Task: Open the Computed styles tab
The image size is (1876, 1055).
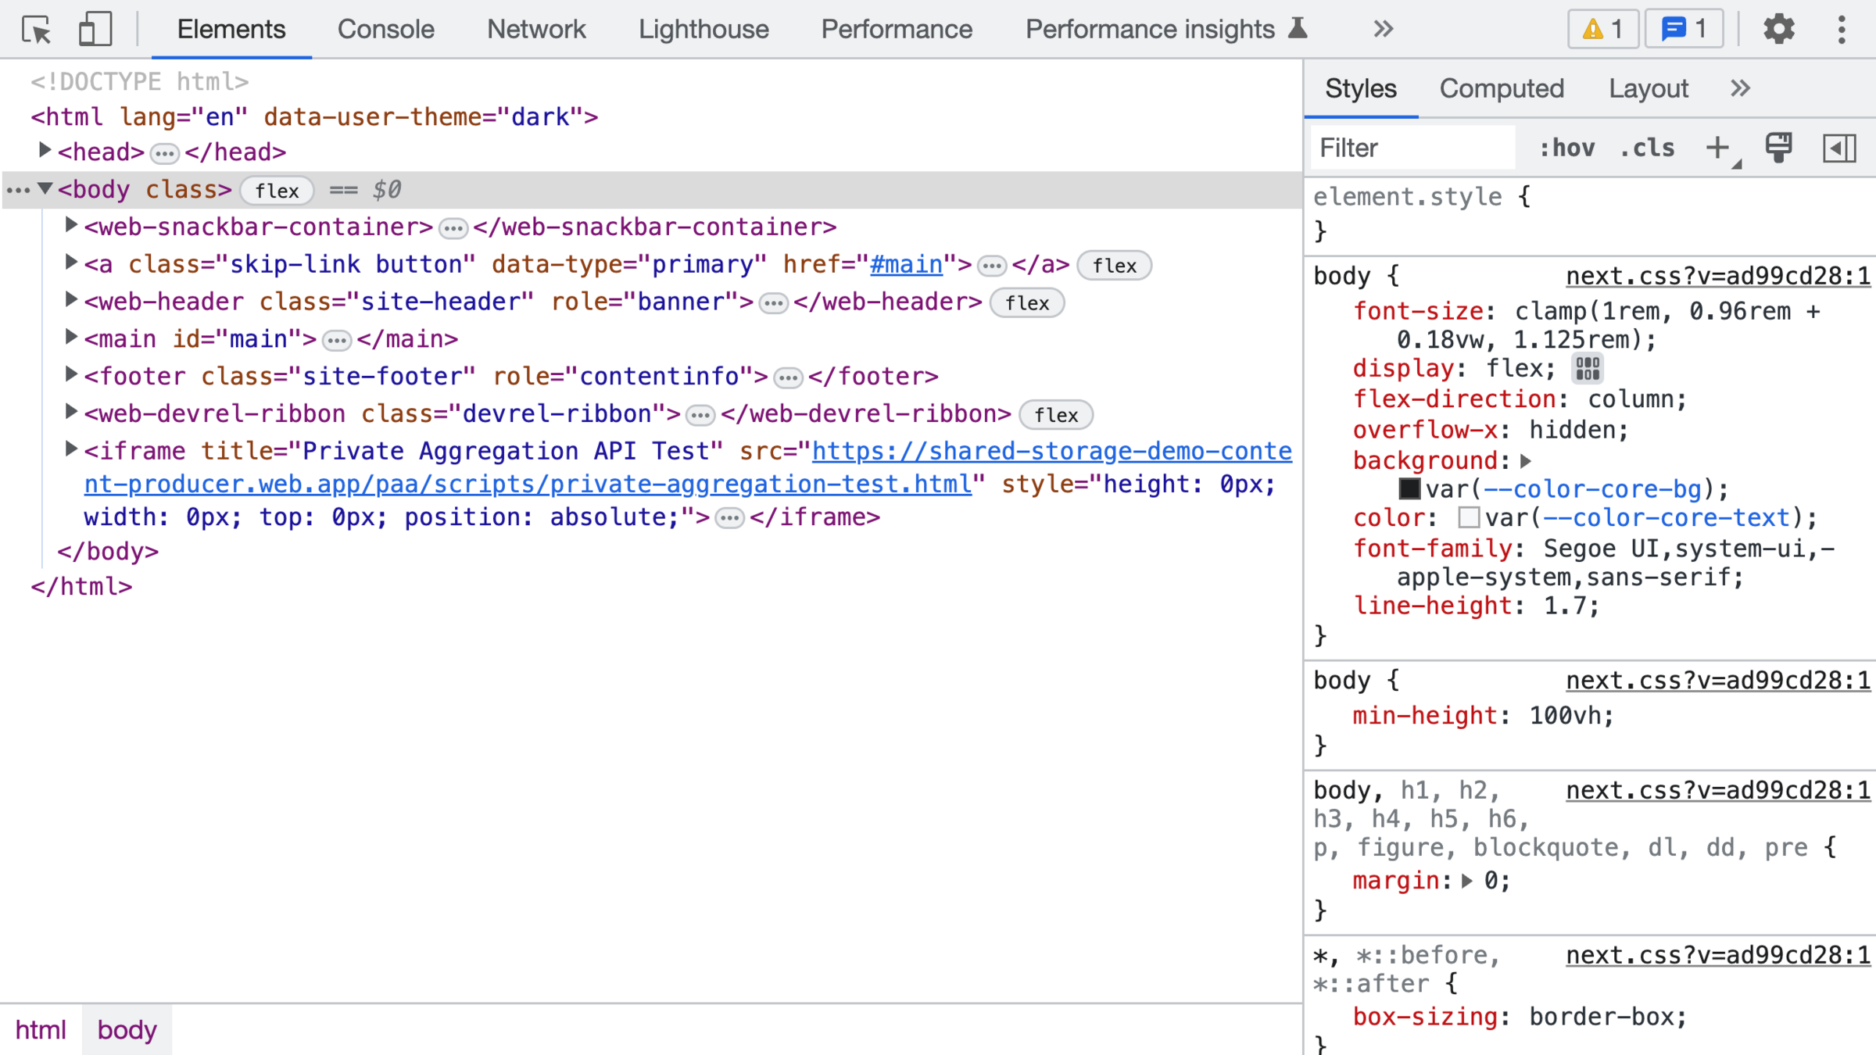Action: (1501, 88)
